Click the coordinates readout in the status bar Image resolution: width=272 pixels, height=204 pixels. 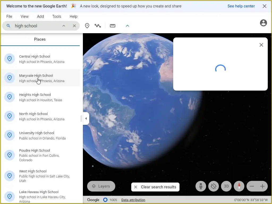[x=251, y=200]
